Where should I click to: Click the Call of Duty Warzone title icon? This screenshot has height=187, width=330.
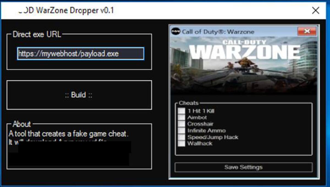[176, 32]
